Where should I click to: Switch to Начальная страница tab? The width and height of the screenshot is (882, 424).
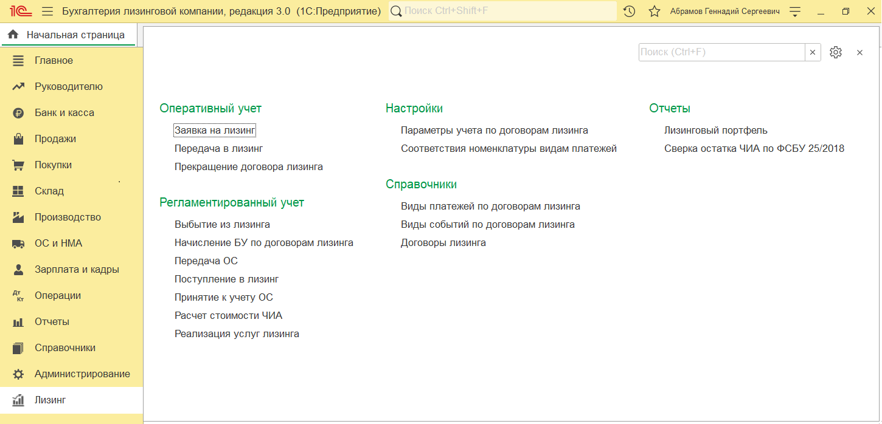coord(68,35)
